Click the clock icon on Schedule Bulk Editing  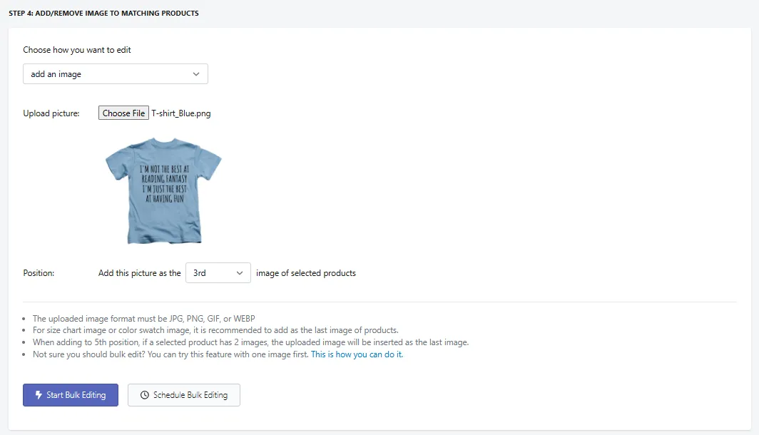tap(144, 395)
